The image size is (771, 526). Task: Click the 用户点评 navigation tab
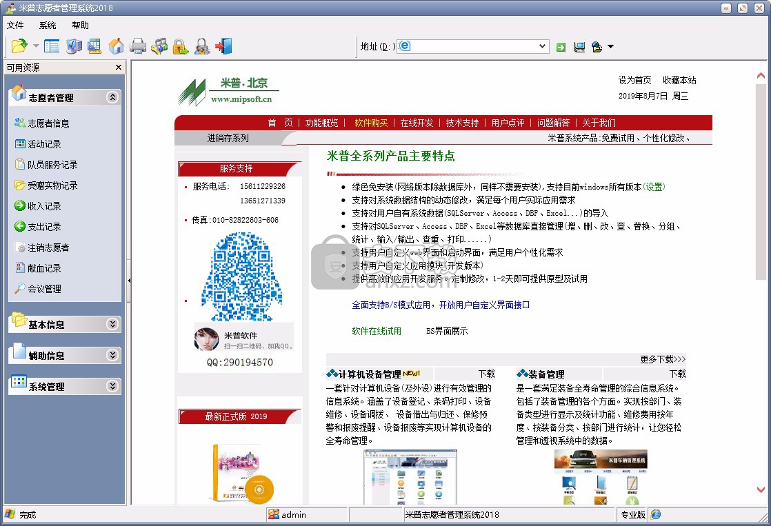(x=508, y=123)
